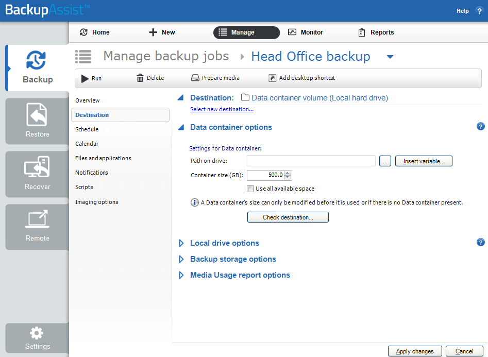The height and width of the screenshot is (357, 488).
Task: Open the New tab
Action: point(162,32)
